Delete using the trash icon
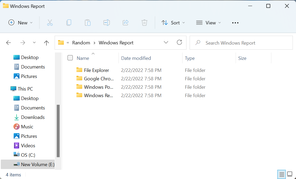 coord(144,23)
